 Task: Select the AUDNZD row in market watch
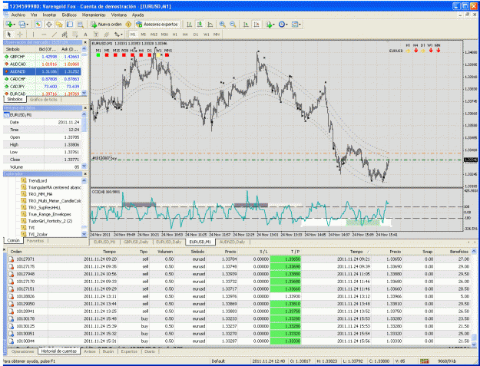tap(42, 71)
